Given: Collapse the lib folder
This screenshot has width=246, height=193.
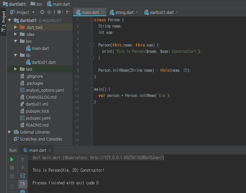Looking at the screenshot, I should [15, 55].
